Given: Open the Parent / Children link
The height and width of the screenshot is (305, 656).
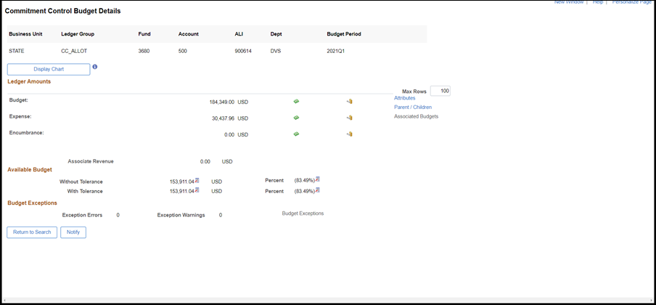Looking at the screenshot, I should click(x=413, y=107).
